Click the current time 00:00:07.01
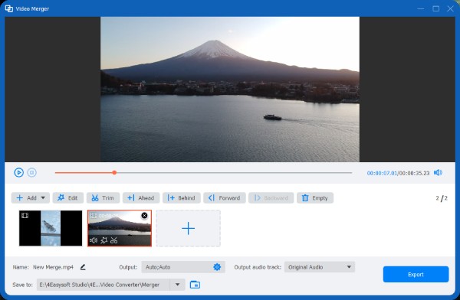The image size is (460, 300). (x=382, y=173)
